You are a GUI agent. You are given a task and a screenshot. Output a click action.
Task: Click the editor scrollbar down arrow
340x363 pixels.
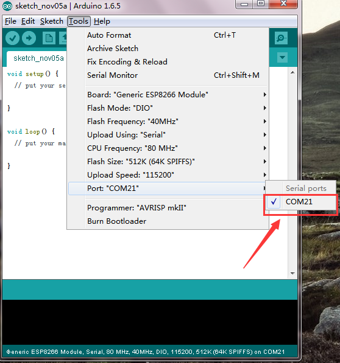point(292,274)
